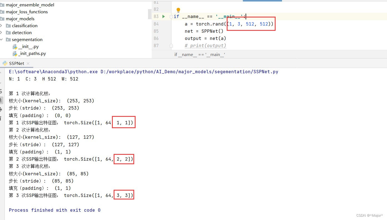Select the segementation folder row
Screen dimensions: 387x220
tap(27, 40)
